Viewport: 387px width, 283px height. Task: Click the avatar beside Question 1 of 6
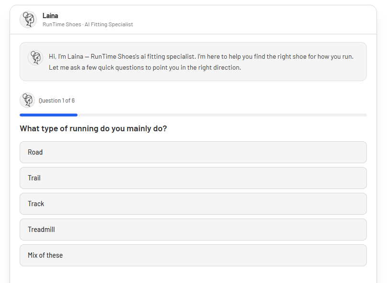click(x=27, y=100)
